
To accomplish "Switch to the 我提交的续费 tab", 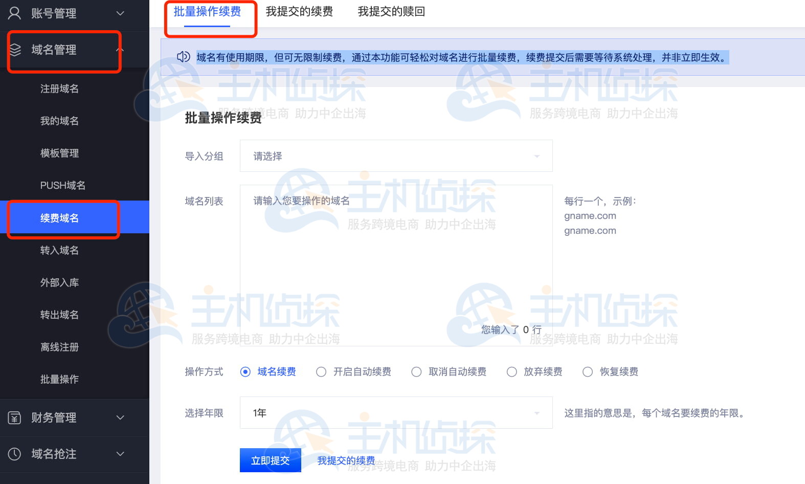I will click(299, 11).
